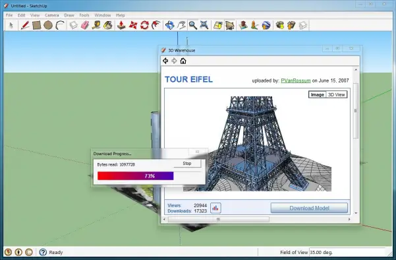This screenshot has width=396, height=260.
Task: Open the Camera menu
Action: point(52,15)
